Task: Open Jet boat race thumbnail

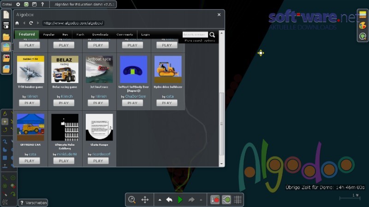Action: click(99, 69)
